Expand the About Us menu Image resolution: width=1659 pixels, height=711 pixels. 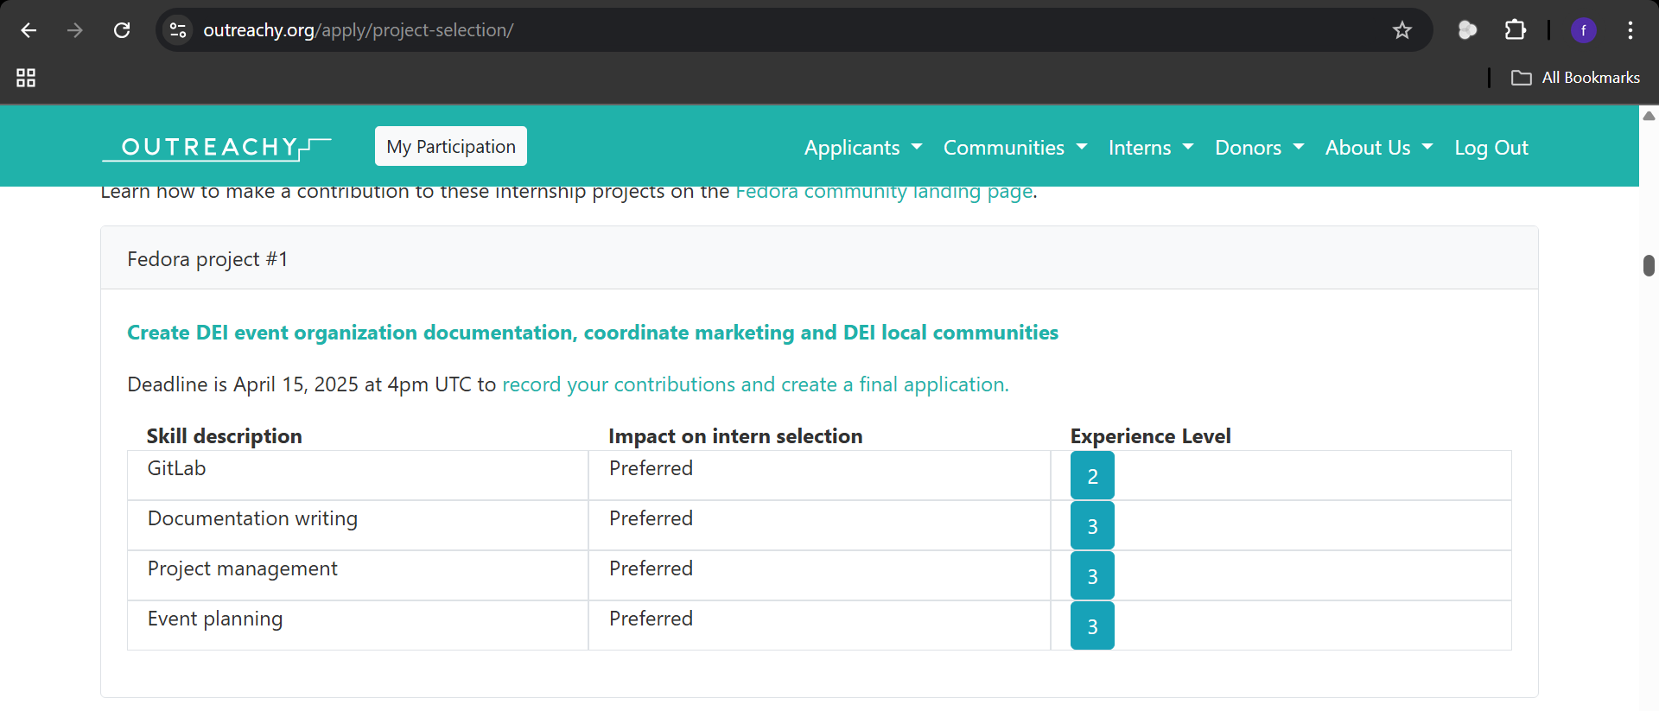[1379, 148]
